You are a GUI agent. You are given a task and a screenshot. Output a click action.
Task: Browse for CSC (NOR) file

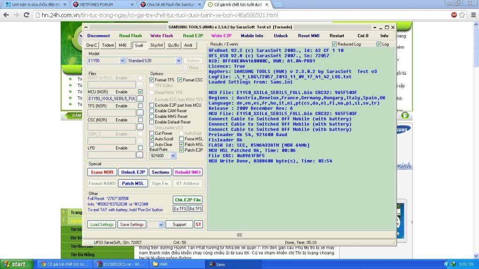(x=140, y=127)
